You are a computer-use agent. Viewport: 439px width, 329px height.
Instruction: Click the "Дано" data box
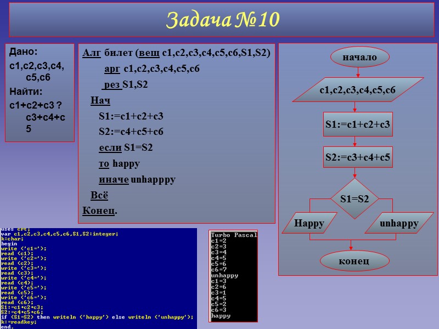(38, 90)
